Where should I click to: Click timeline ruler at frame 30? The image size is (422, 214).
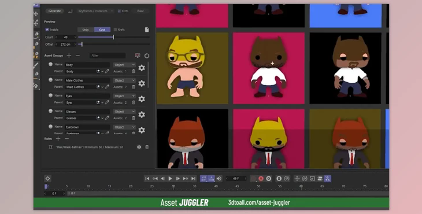tap(173, 186)
